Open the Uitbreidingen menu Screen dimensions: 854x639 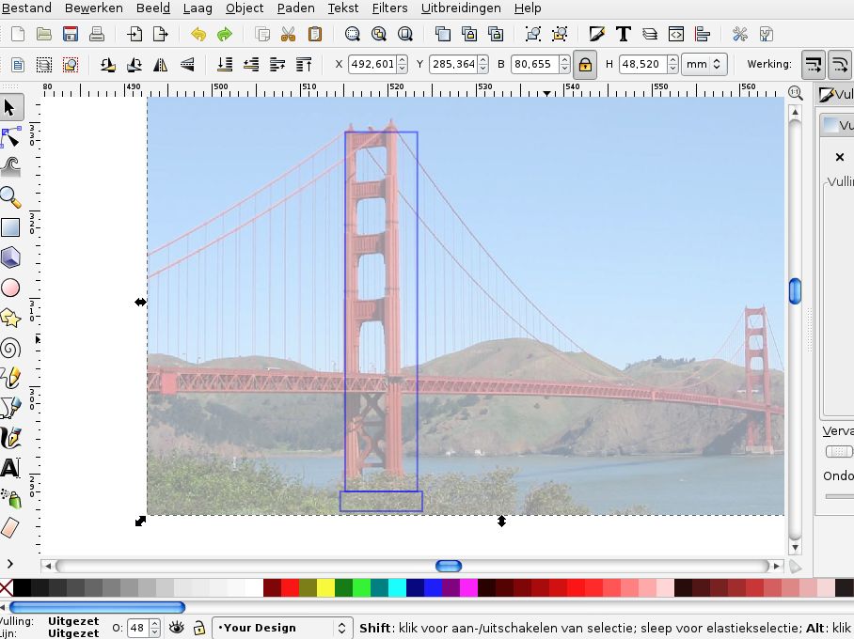click(461, 8)
